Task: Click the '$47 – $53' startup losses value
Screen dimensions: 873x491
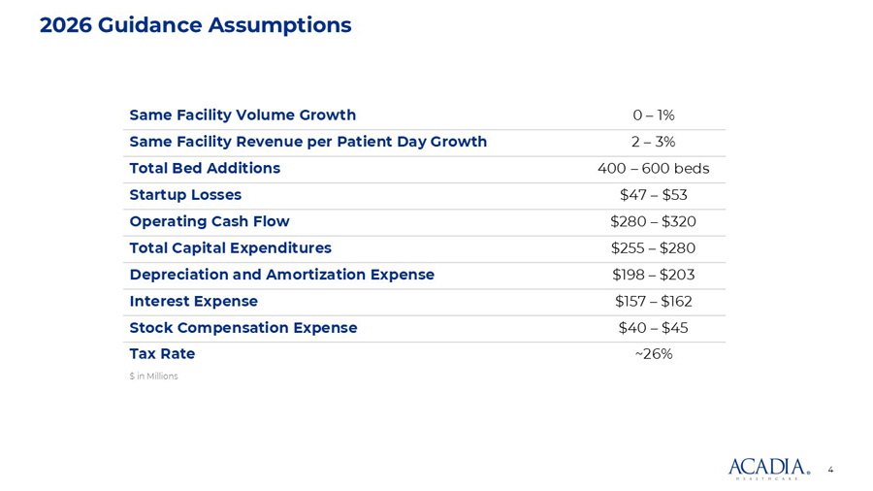Action: point(653,195)
